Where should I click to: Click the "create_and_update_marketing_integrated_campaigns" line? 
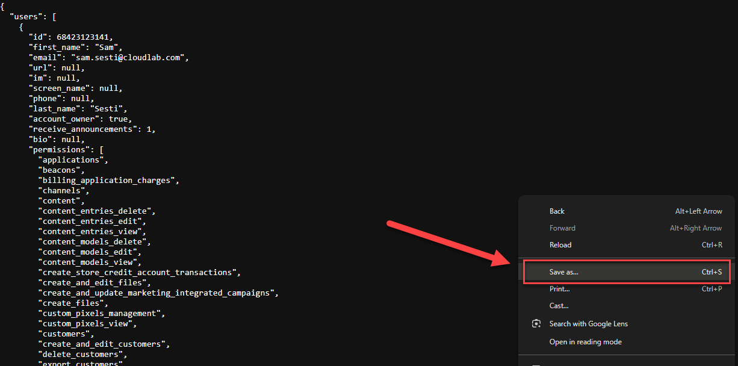click(x=158, y=293)
